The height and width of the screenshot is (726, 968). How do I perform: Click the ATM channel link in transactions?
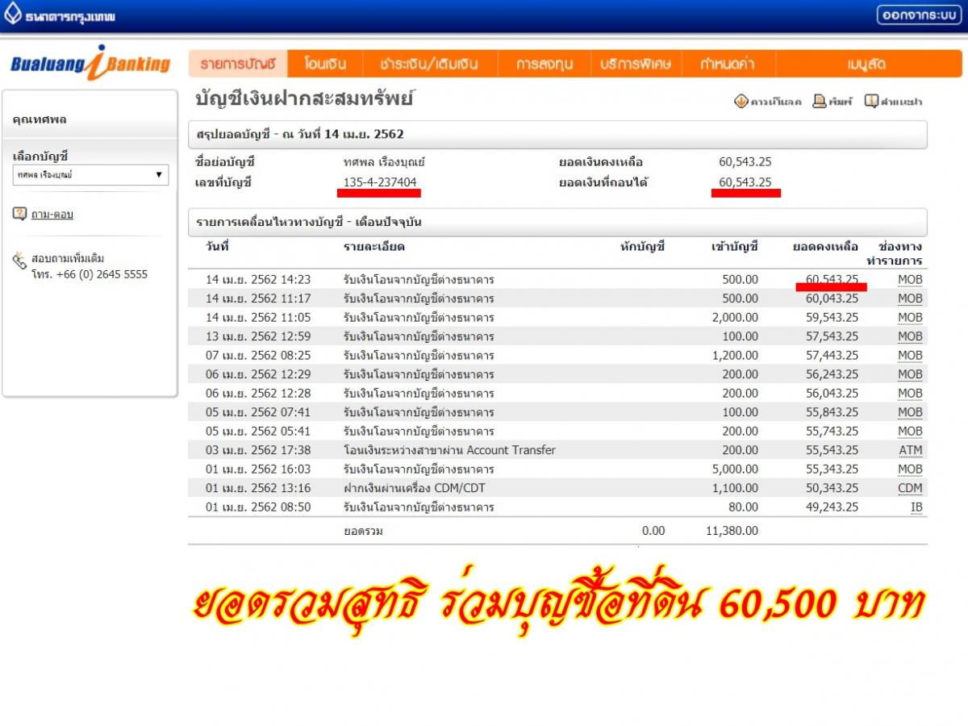tap(911, 450)
